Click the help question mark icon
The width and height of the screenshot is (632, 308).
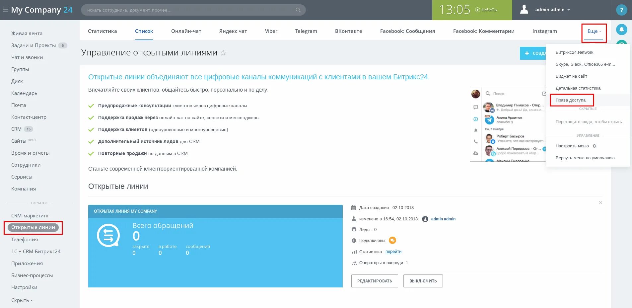coord(621,10)
